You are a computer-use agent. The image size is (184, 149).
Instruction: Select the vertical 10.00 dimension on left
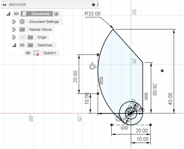click(x=87, y=98)
